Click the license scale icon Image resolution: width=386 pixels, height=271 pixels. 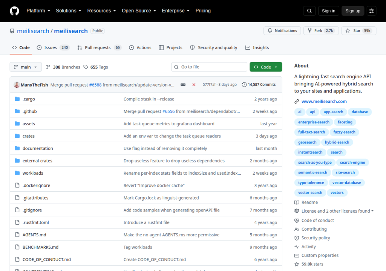(x=297, y=211)
